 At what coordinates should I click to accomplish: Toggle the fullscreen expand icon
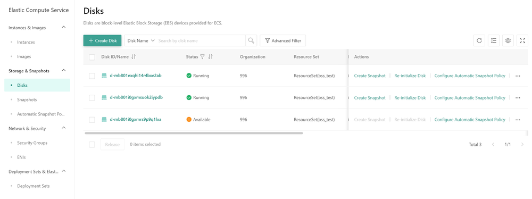click(522, 40)
